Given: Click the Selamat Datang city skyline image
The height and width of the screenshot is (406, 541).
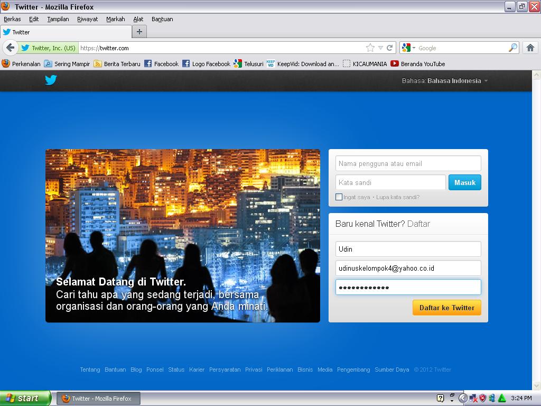Looking at the screenshot, I should pyautogui.click(x=182, y=236).
